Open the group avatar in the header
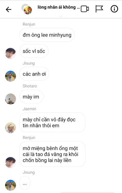Image resolution: width=122 pixels, height=193 pixels. [27, 9]
